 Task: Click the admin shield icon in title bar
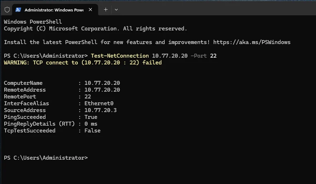click(7, 10)
